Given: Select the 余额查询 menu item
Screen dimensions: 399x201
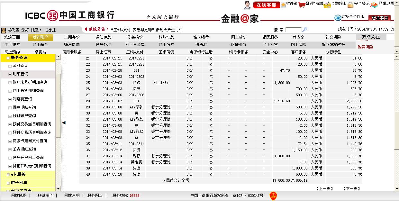Looking at the screenshot, I should pos(21,66).
